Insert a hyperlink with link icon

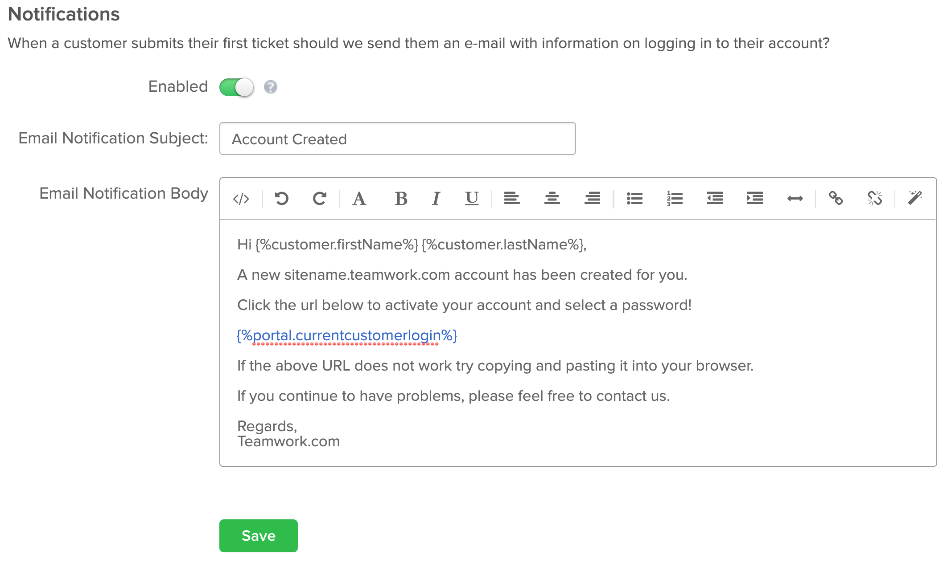pyautogui.click(x=836, y=198)
